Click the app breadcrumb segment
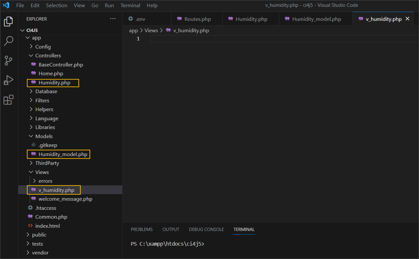This screenshot has width=419, height=259. point(134,30)
